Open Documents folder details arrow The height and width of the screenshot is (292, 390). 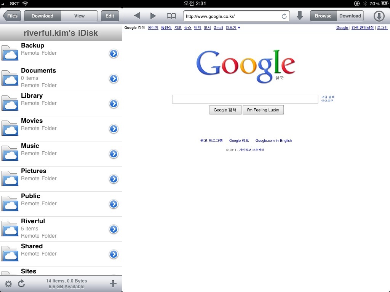(113, 78)
